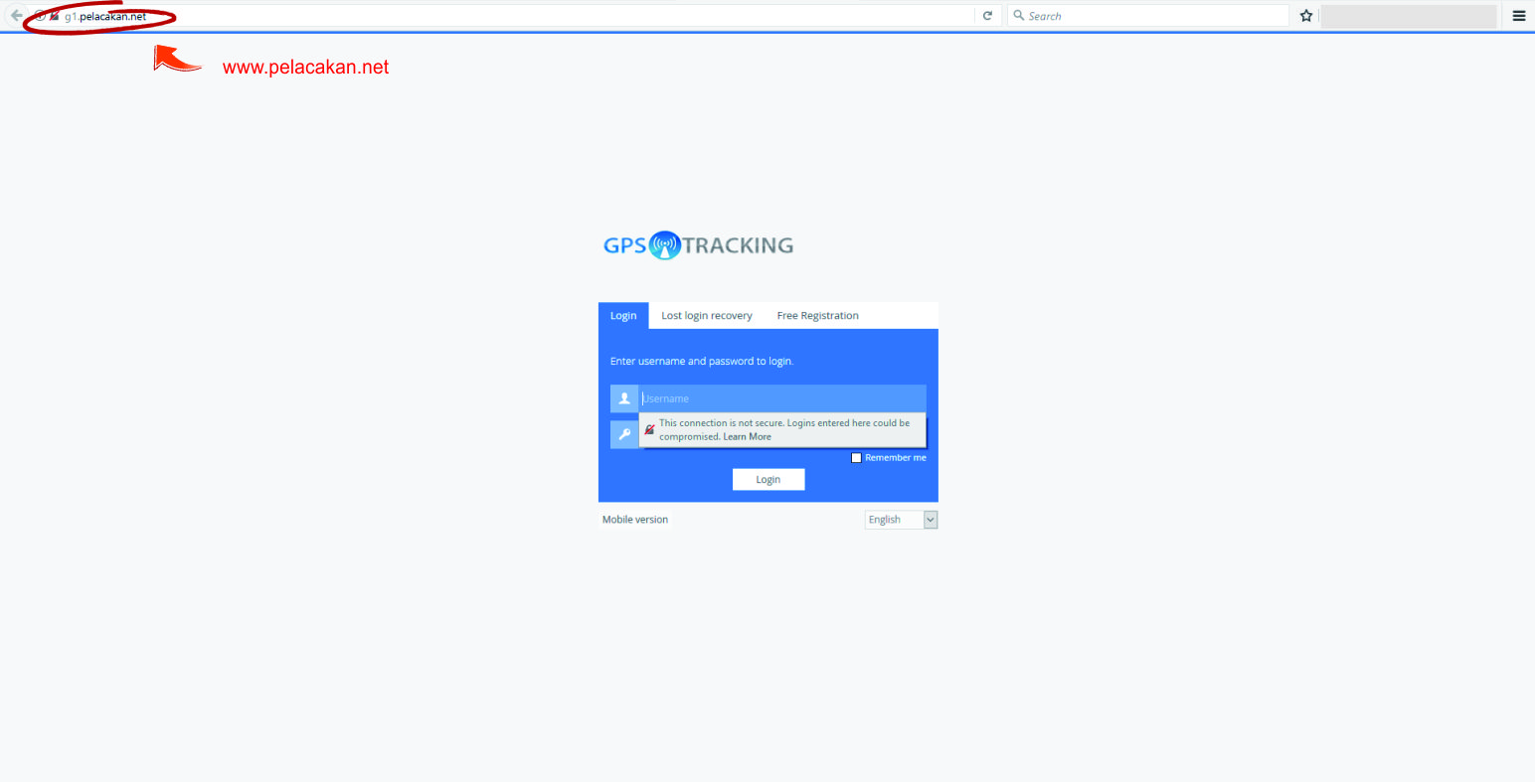Focus the Username input field
1535x782 pixels.
tap(781, 398)
